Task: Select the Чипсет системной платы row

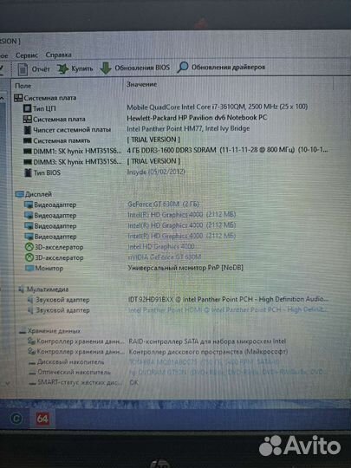Action: tap(136, 129)
